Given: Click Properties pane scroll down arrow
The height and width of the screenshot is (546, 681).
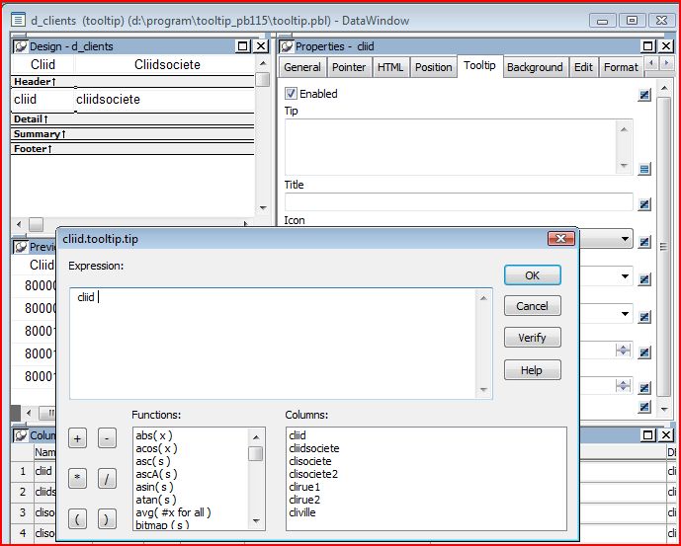Looking at the screenshot, I should (x=664, y=409).
